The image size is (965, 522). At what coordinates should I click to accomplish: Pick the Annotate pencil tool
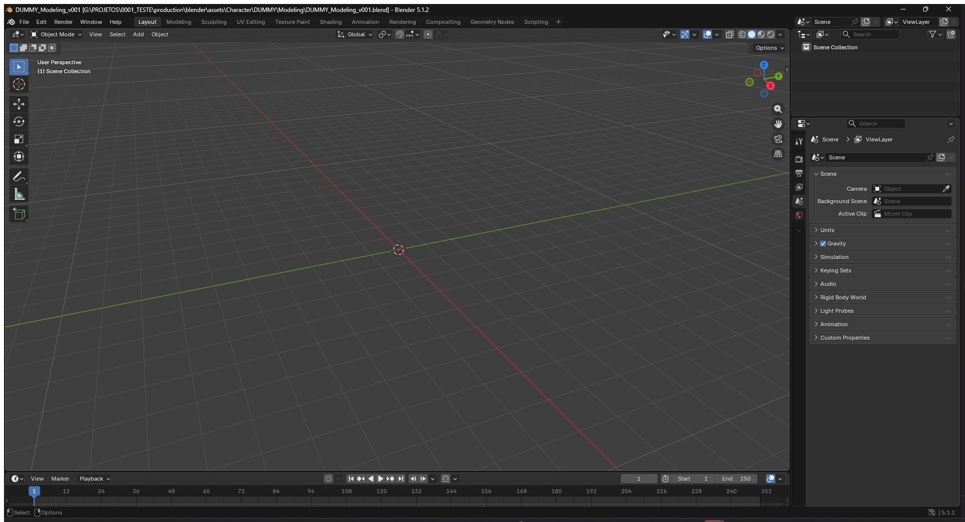19,176
